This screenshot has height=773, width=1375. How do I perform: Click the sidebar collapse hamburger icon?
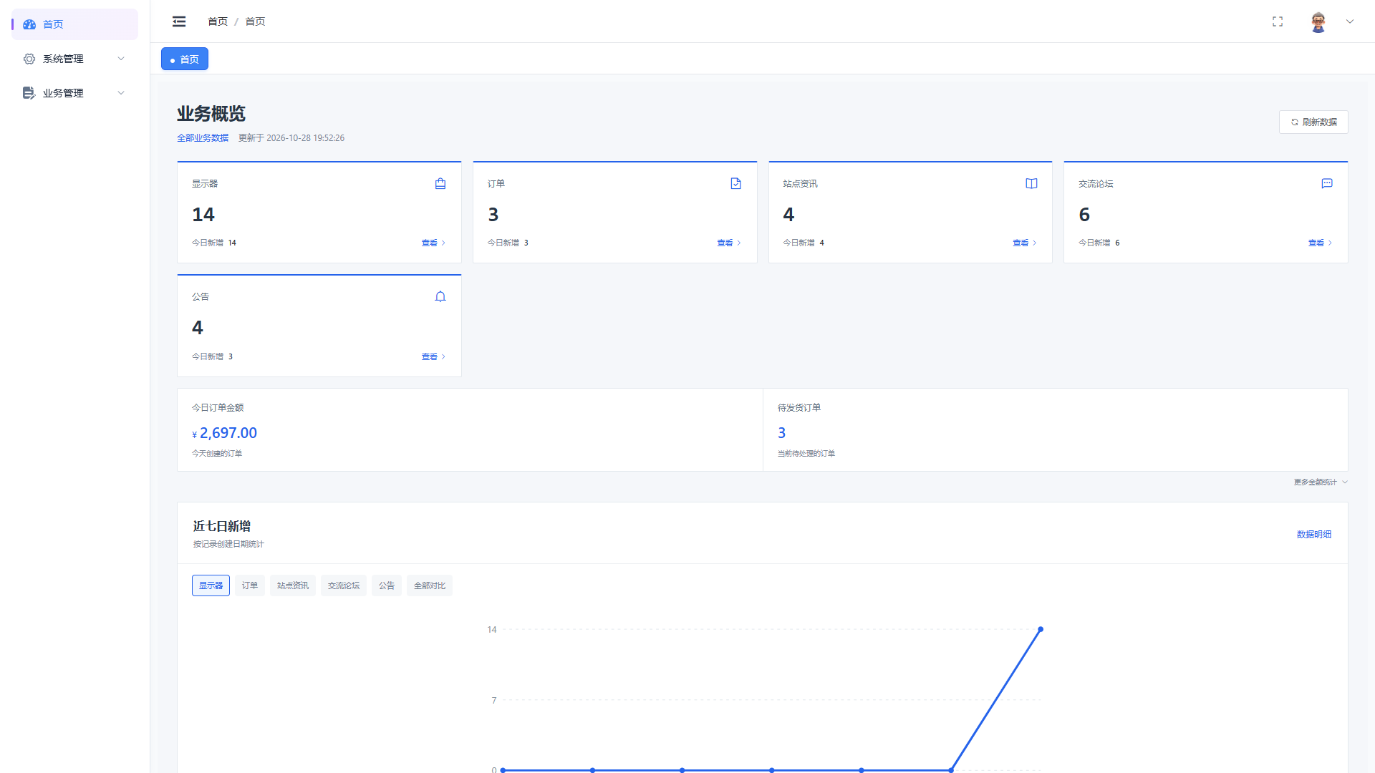(179, 21)
